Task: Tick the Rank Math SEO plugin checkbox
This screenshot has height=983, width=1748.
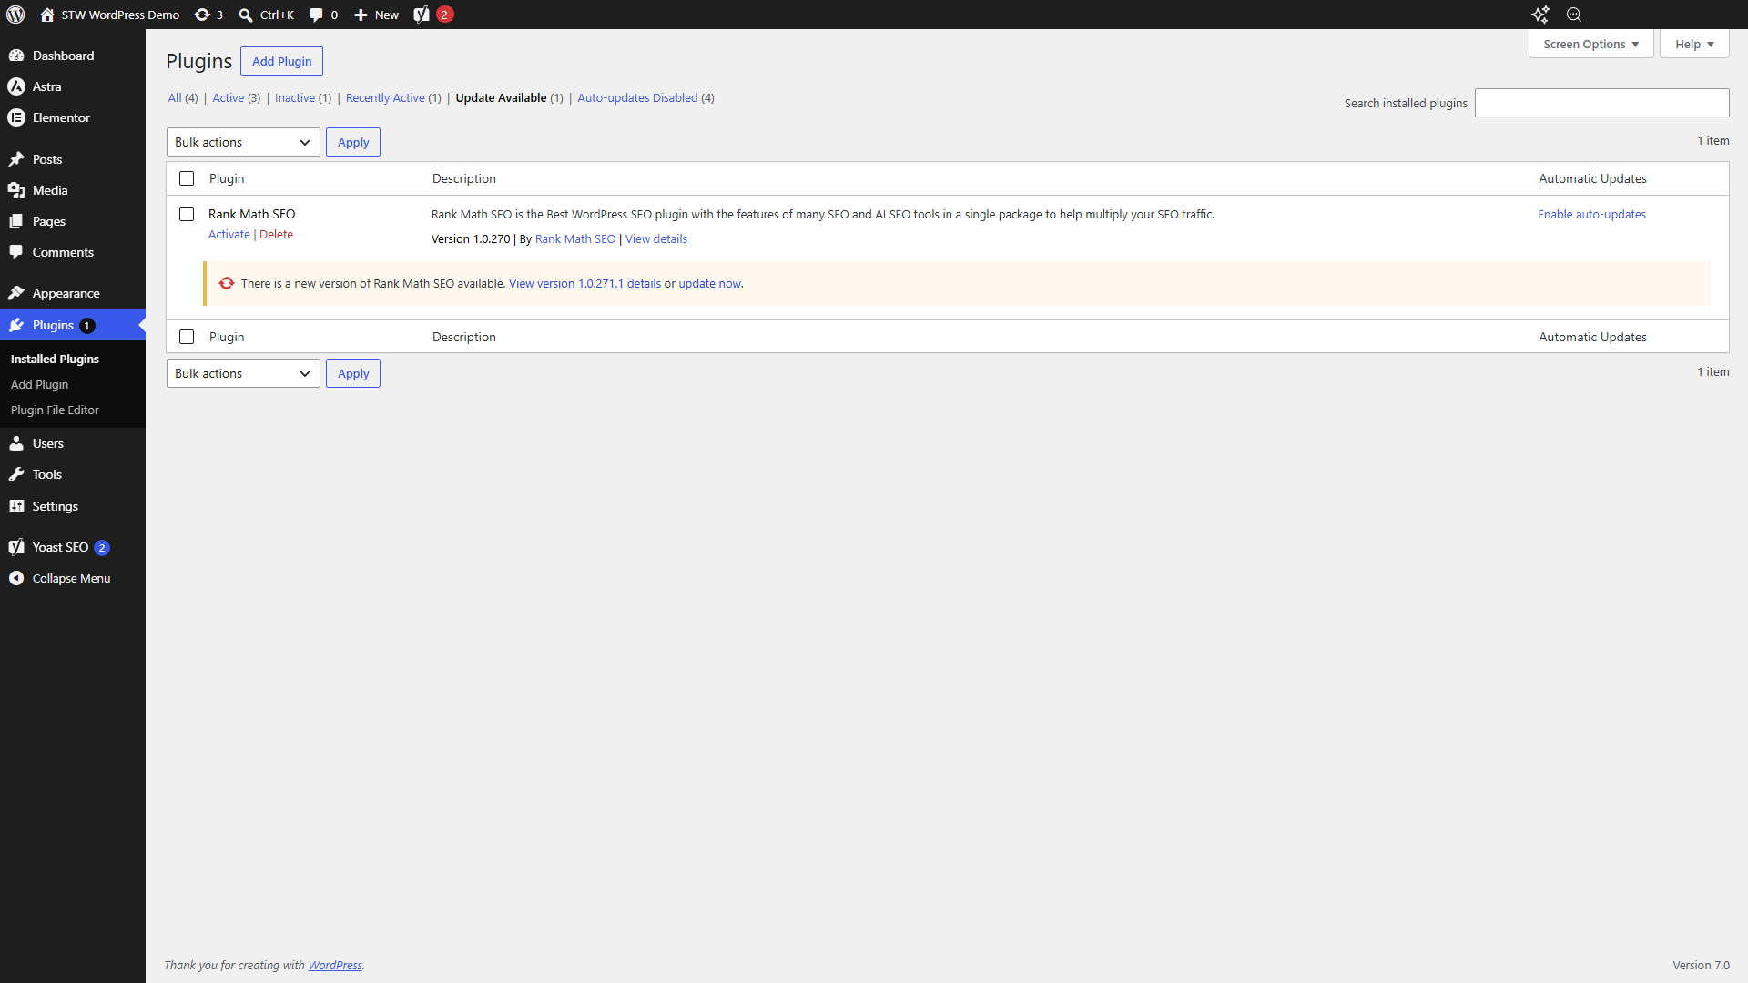Action: coord(187,214)
